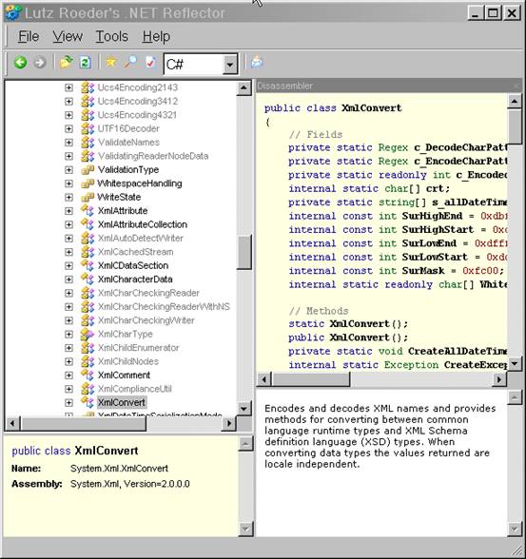526x559 pixels.
Task: Expand the WhitespaceHandling node
Action: coord(68,183)
